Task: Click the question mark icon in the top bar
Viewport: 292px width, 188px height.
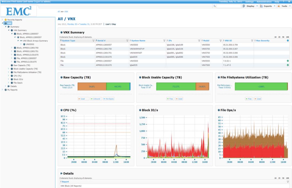Action: coord(284,2)
